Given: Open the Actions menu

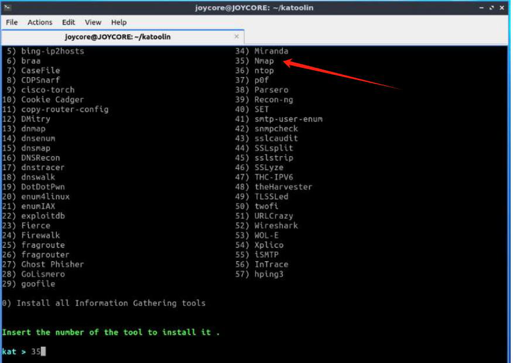Looking at the screenshot, I should (40, 22).
